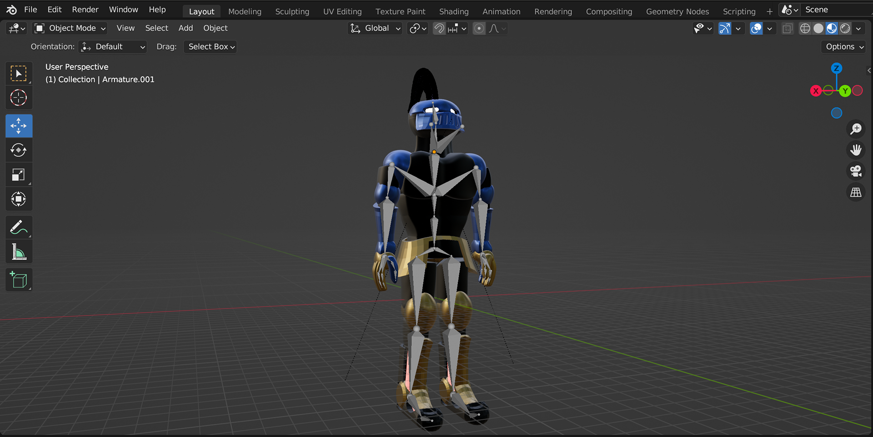Activate the Rotate tool

coord(19,150)
